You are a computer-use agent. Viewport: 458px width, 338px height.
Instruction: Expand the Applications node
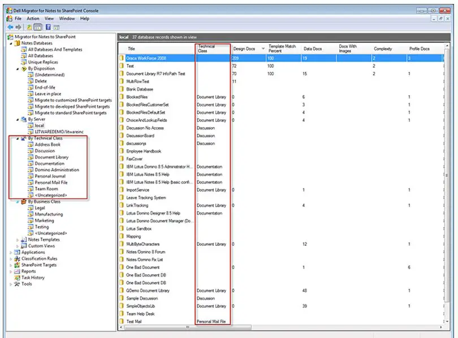(x=11, y=253)
